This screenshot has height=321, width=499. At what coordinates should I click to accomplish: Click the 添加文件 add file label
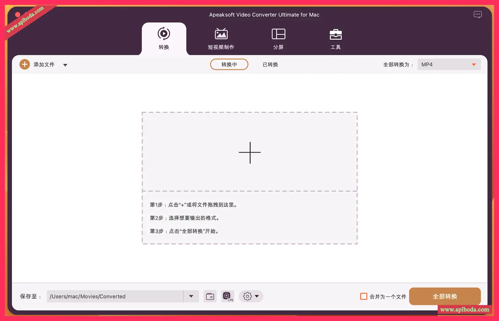point(44,65)
